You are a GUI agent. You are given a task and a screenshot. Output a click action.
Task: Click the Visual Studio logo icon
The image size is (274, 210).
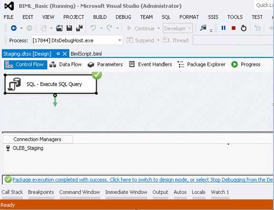(x=9, y=6)
